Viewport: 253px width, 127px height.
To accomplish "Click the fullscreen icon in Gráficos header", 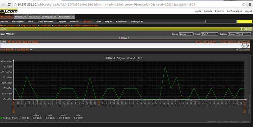I will 250,29.
